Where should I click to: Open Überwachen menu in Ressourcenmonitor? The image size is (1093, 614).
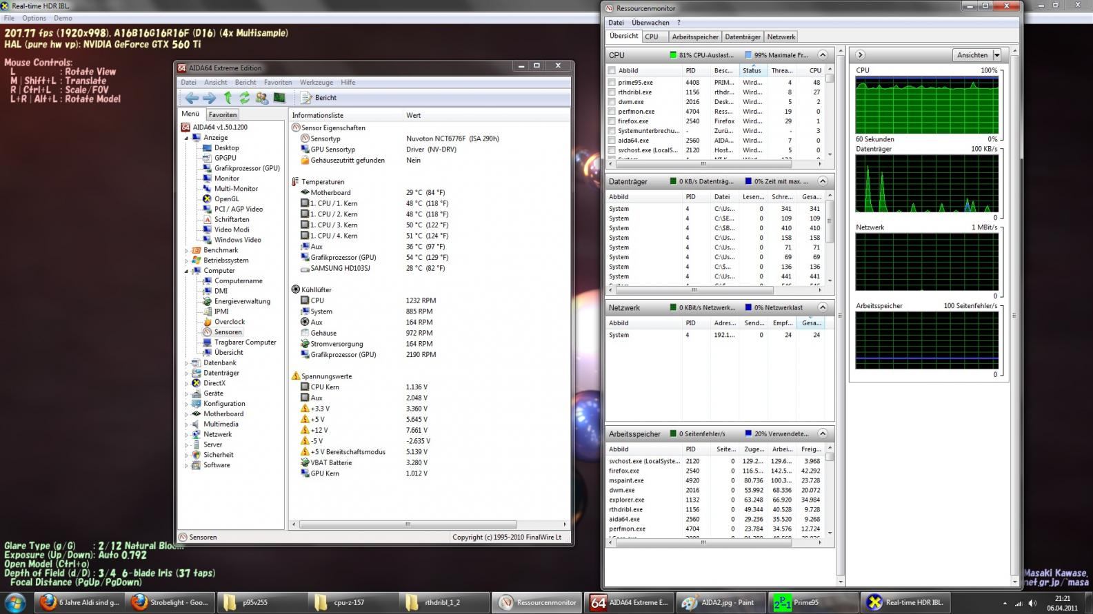pos(650,23)
